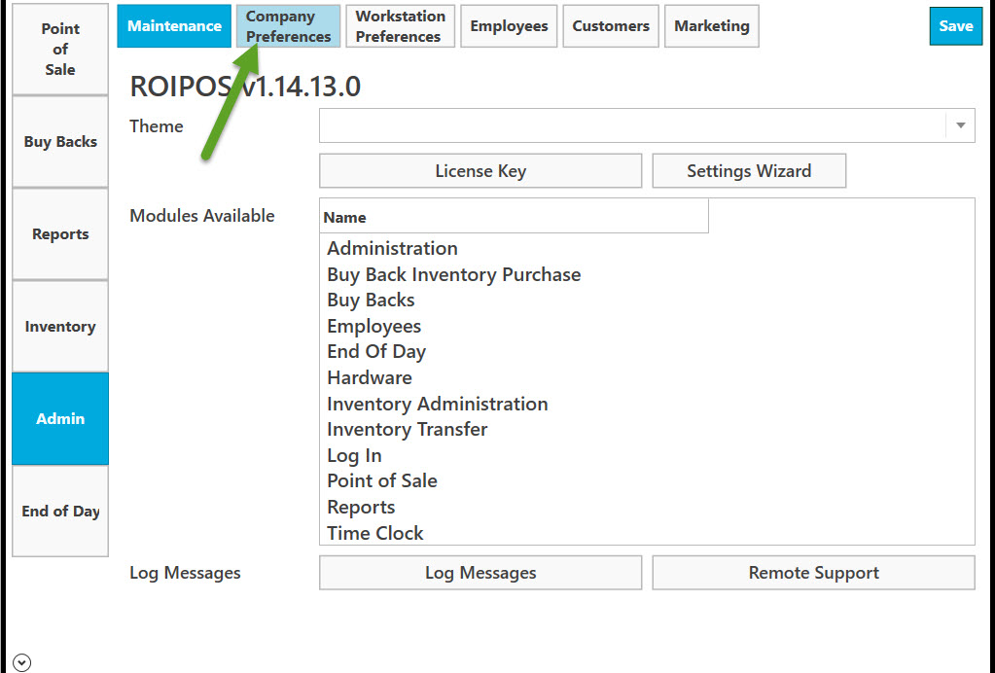Click the Name column header
Image resolution: width=995 pixels, height=673 pixels.
tap(514, 217)
